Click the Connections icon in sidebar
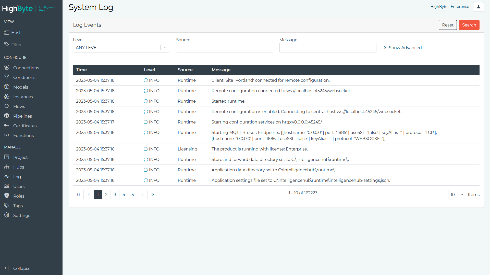Screen dimensions: 490x275 pyautogui.click(x=7, y=67)
